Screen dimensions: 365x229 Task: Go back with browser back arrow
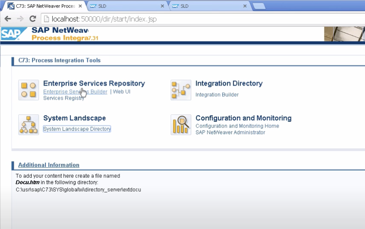click(x=8, y=19)
